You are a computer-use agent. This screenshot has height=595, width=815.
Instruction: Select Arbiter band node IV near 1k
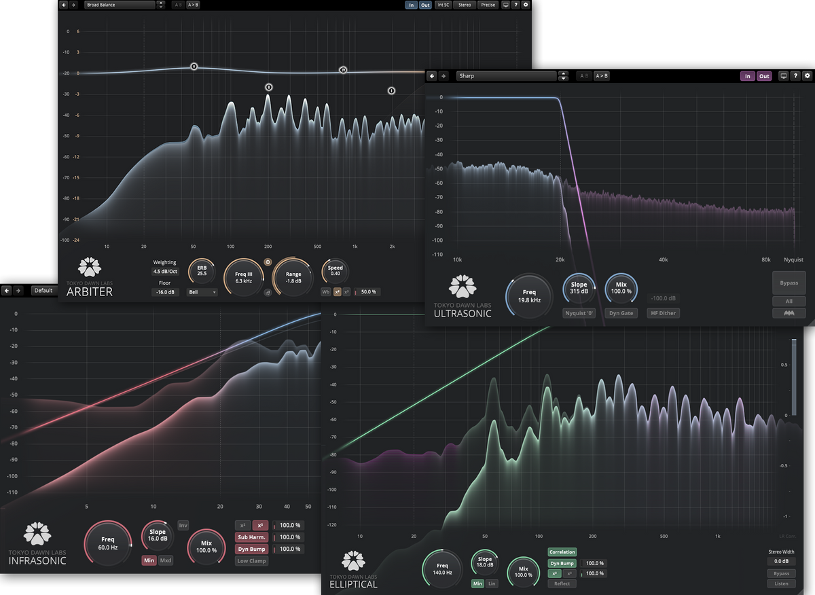[343, 70]
